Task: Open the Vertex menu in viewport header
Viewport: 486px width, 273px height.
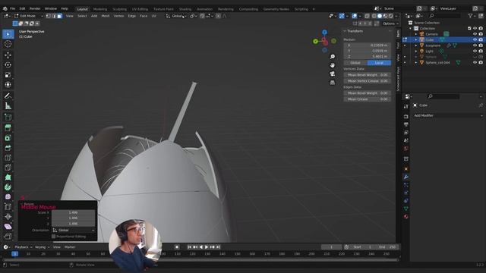Action: click(118, 16)
